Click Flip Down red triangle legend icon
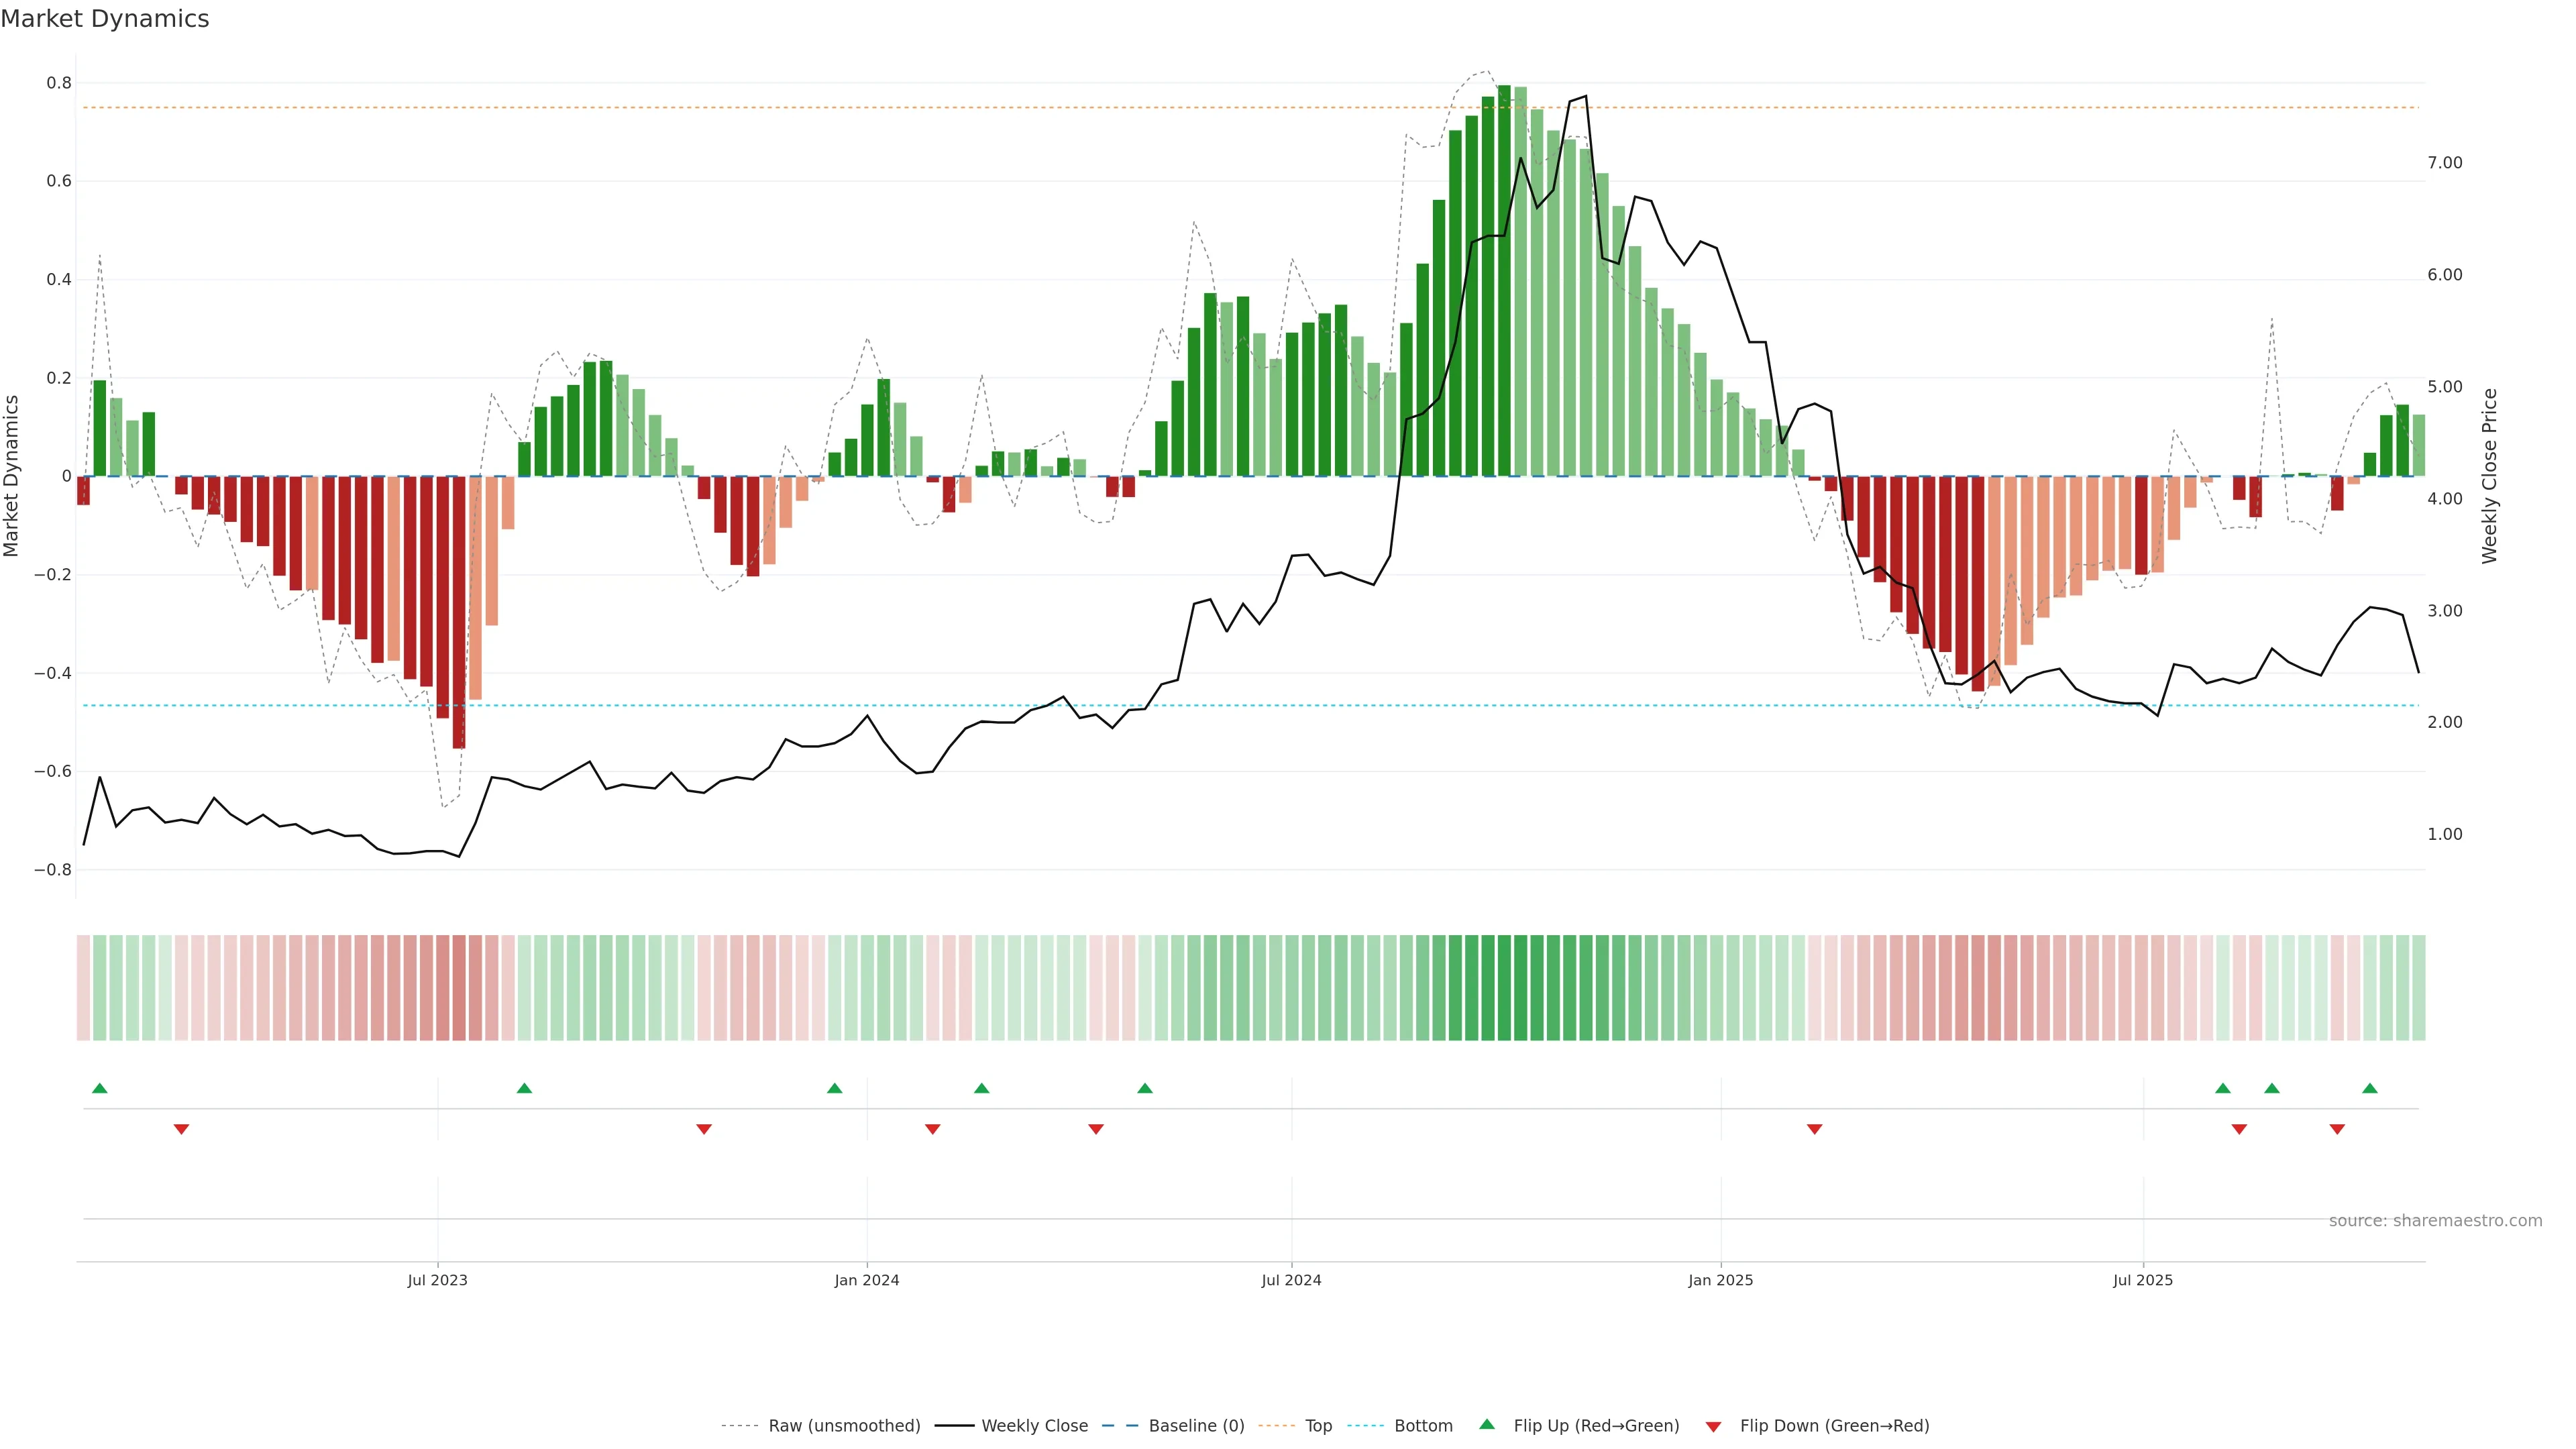 click(x=1713, y=1426)
